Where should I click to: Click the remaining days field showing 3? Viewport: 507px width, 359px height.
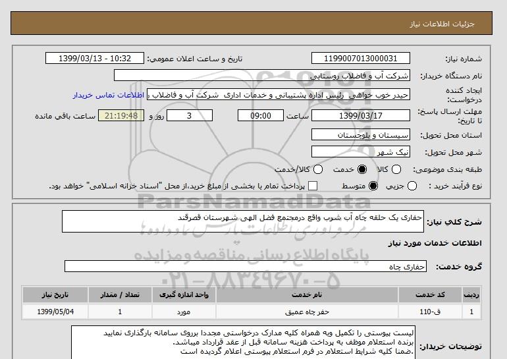(190, 115)
